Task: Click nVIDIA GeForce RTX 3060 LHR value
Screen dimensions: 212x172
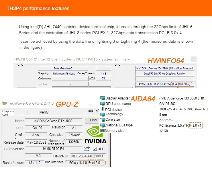Action: point(182,98)
